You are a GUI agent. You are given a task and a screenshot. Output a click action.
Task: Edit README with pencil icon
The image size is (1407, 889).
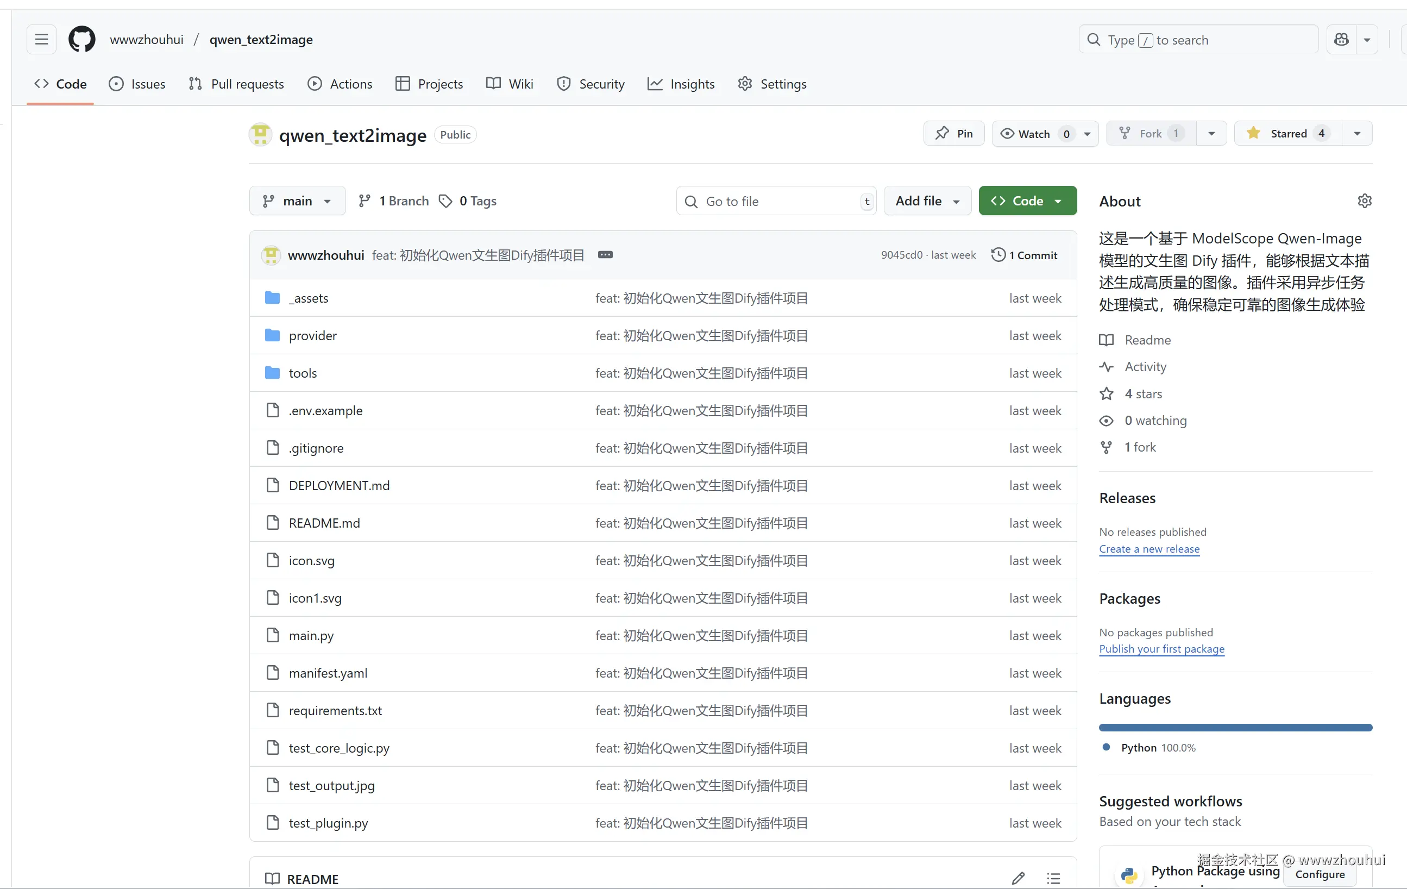point(1019,878)
